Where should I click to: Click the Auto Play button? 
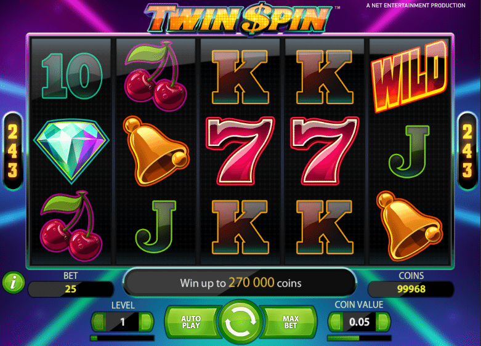pyautogui.click(x=191, y=322)
